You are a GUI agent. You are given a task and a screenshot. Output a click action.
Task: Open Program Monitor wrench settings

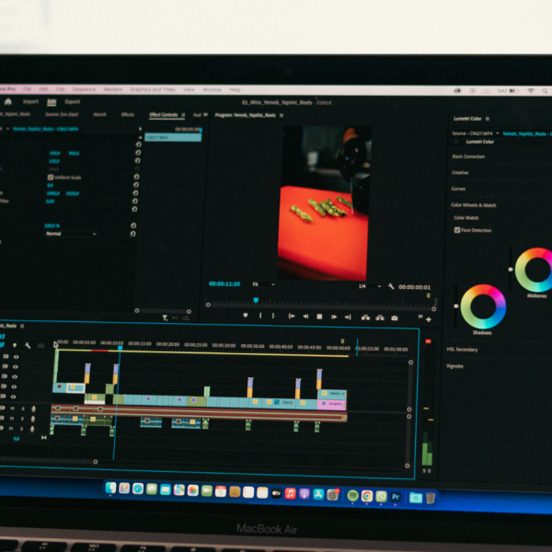391,286
